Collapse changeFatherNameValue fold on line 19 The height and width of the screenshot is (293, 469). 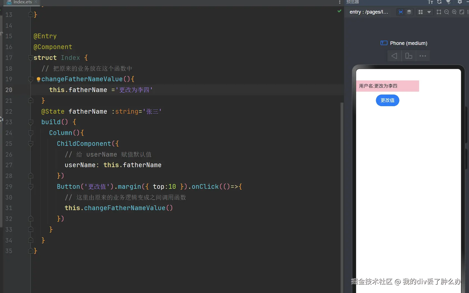pos(31,79)
